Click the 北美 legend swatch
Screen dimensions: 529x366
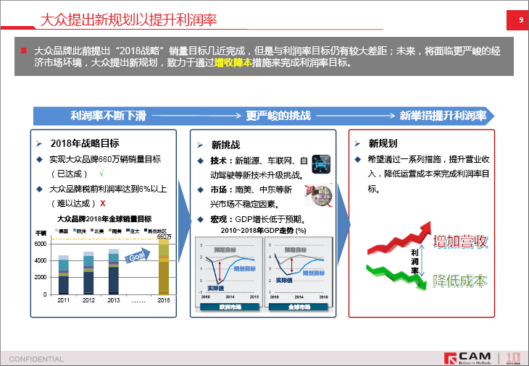(x=92, y=231)
